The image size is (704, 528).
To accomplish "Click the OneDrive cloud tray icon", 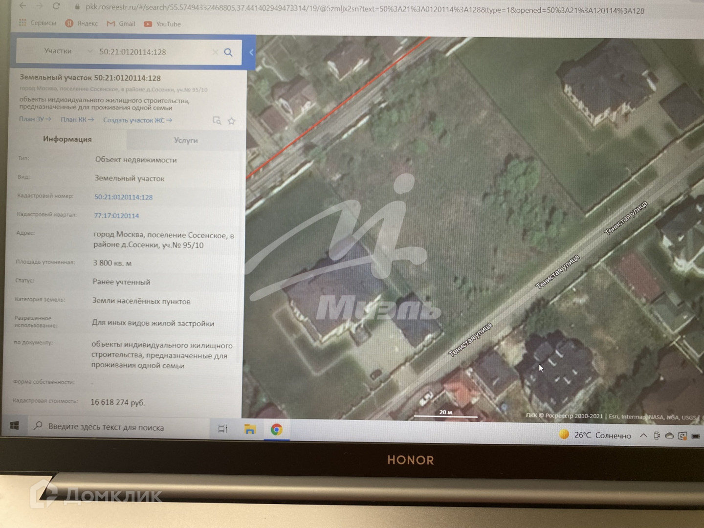I will pyautogui.click(x=669, y=436).
